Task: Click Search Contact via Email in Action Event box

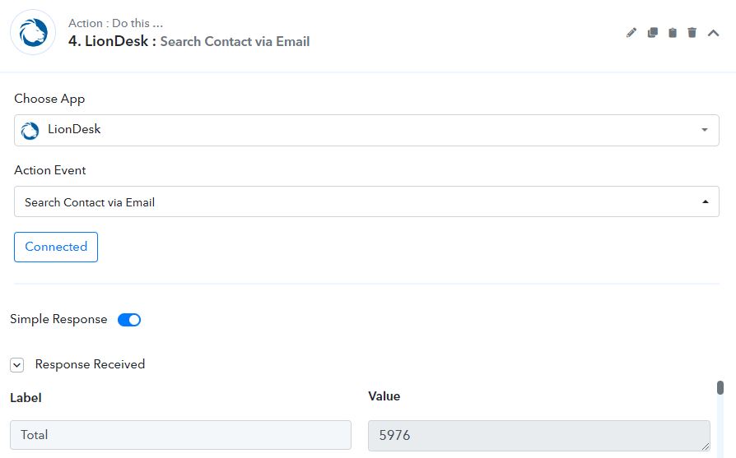Action: click(90, 202)
